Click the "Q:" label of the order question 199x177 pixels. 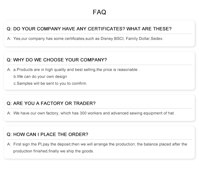pos(9,135)
